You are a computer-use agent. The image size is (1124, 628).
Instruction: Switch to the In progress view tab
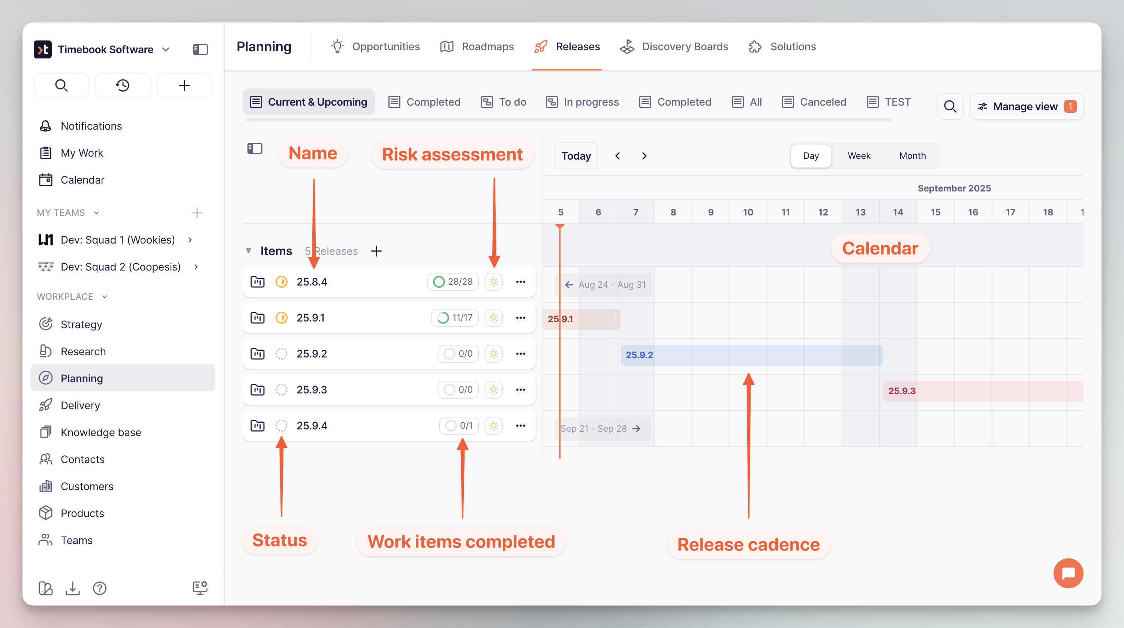[582, 102]
